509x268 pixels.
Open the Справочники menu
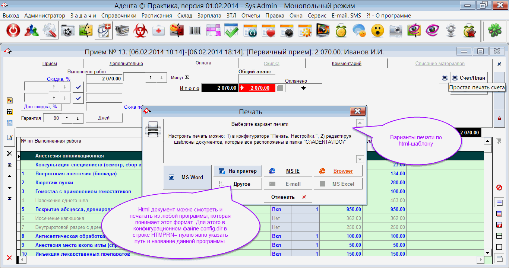[118, 16]
